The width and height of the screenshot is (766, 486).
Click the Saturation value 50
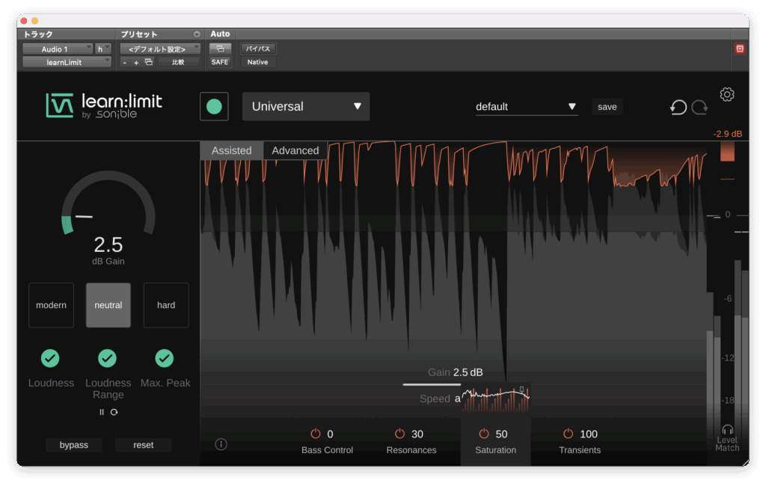(x=502, y=434)
